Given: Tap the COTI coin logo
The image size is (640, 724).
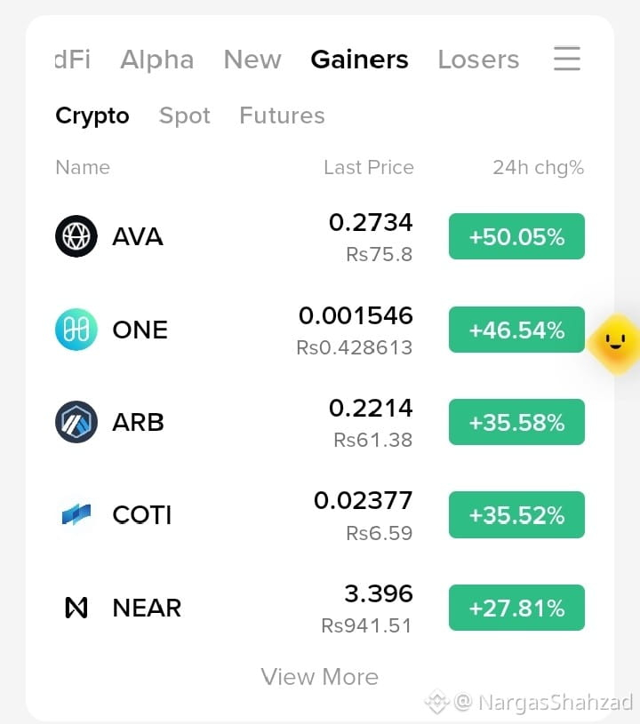Looking at the screenshot, I should [76, 514].
